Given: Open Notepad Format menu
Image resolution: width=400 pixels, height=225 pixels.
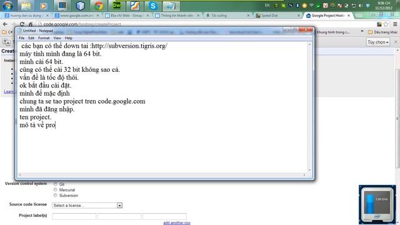Looking at the screenshot, I should (x=44, y=38).
